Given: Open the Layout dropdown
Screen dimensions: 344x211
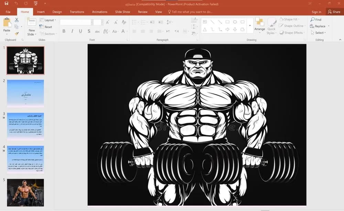Looking at the screenshot, I should tap(48, 20).
